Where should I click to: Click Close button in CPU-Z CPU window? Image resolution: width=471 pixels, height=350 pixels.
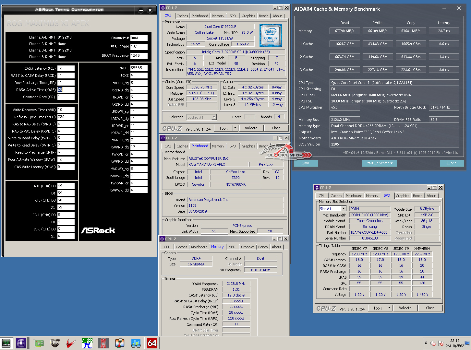[276, 128]
